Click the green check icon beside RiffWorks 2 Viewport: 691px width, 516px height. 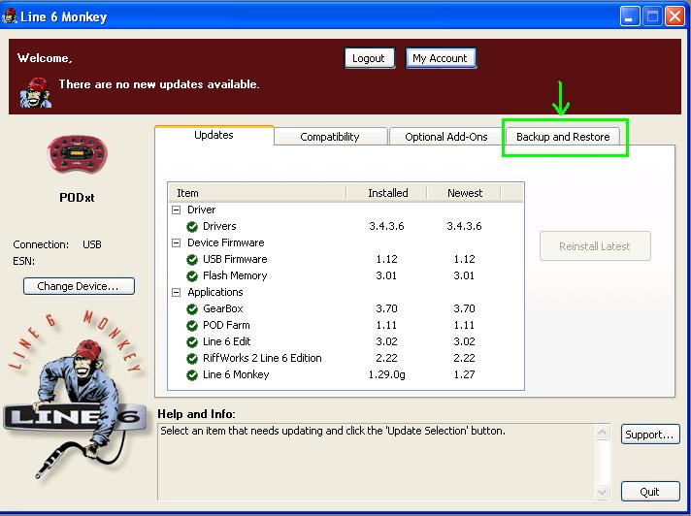tap(192, 358)
